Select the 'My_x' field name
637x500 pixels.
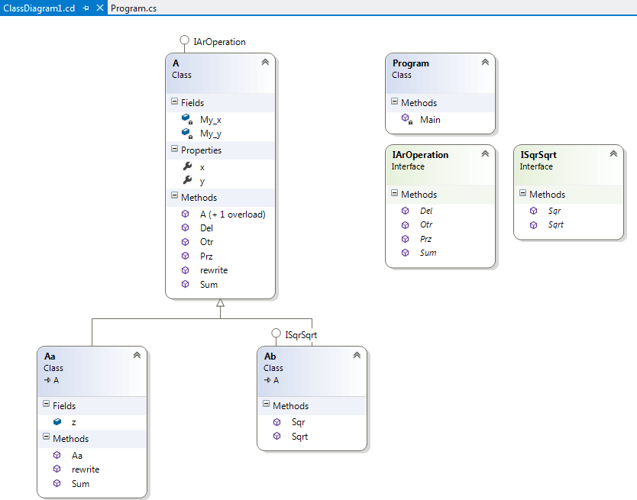pos(211,120)
